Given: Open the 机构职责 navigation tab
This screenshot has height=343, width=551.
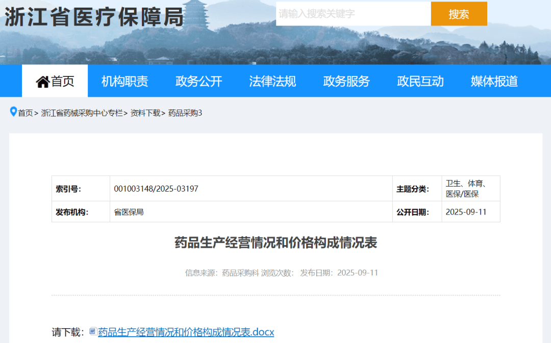Looking at the screenshot, I should (124, 81).
